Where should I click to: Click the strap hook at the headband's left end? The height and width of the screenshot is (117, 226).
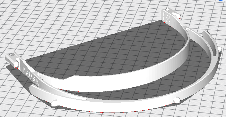12,60
